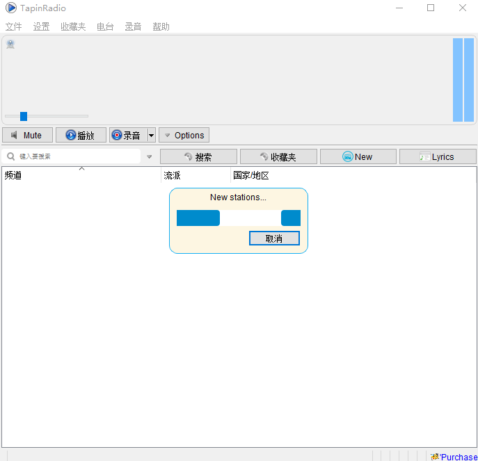
Task: Cancel loading with the 取消 button
Action: coord(274,238)
